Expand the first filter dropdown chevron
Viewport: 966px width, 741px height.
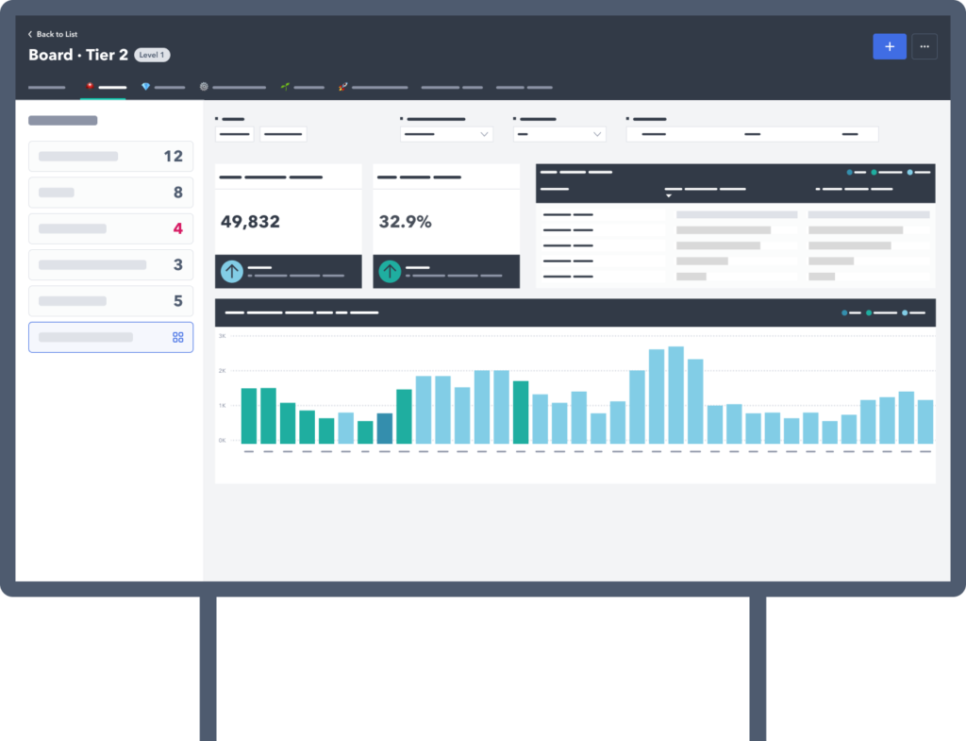click(485, 135)
